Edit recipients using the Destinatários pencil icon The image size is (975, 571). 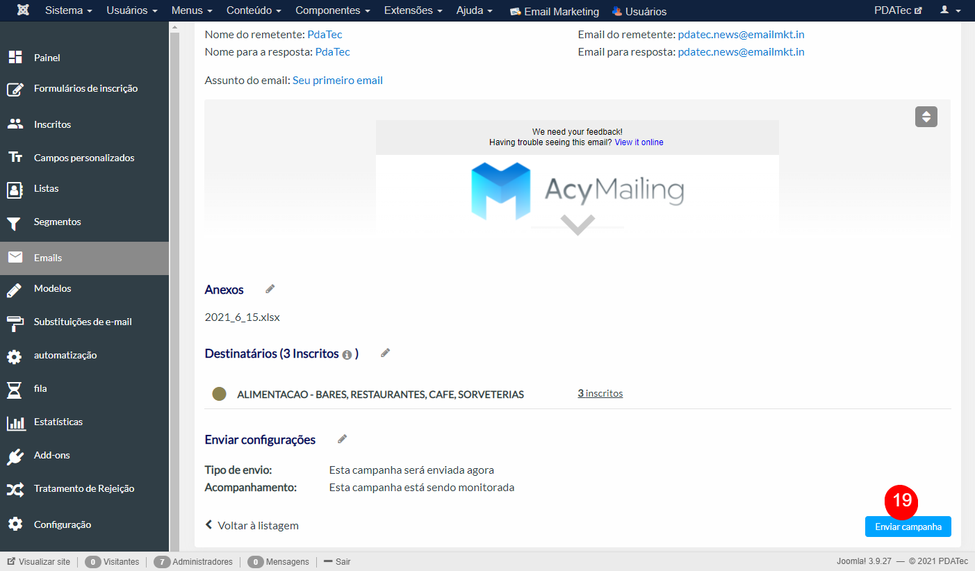point(385,353)
